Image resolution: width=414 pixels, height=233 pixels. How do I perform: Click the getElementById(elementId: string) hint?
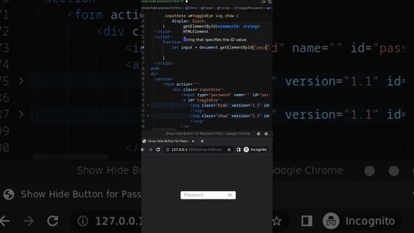(222, 27)
